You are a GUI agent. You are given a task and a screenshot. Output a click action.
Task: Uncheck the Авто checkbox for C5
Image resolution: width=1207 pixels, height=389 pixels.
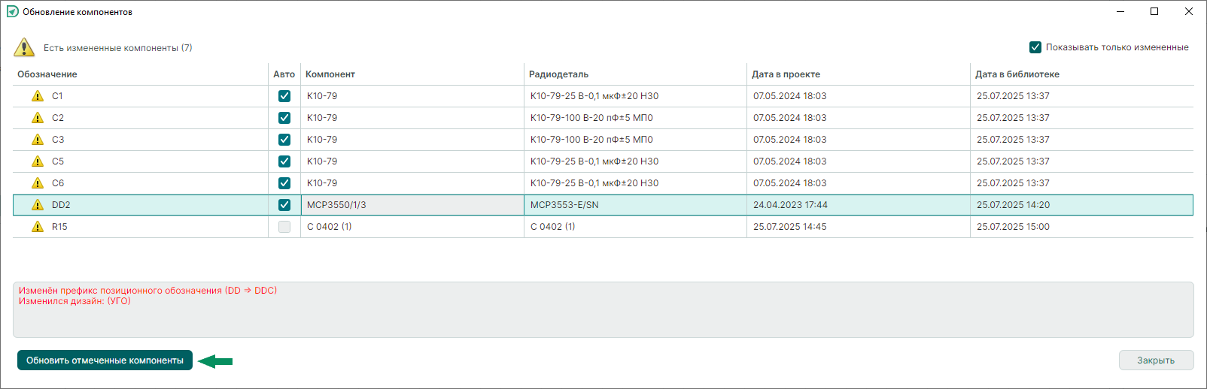(x=284, y=161)
